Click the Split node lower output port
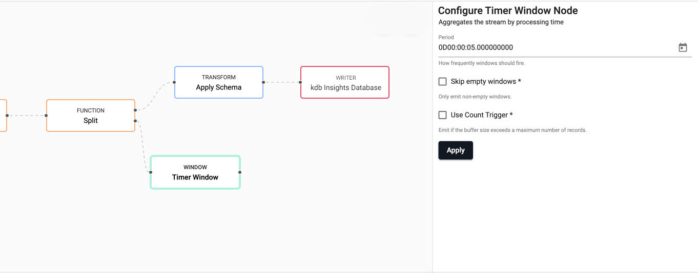 (x=135, y=121)
